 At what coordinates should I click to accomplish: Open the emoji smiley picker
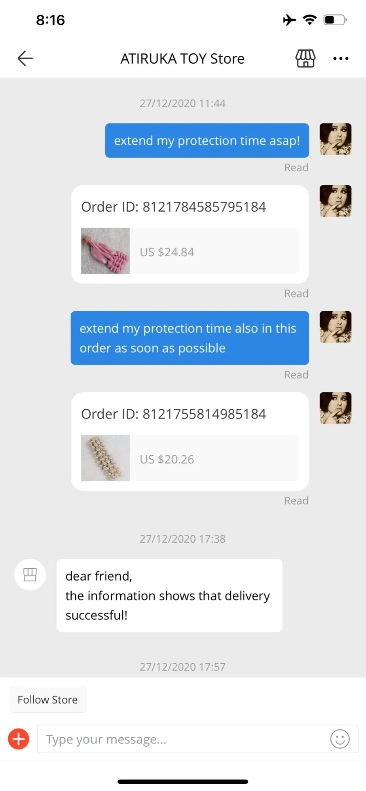pos(340,739)
